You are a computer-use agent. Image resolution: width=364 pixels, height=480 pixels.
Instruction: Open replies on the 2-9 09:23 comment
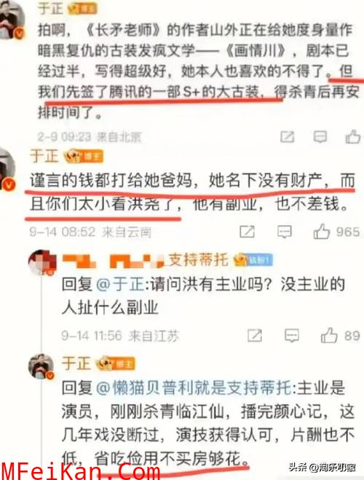pyautogui.click(x=320, y=137)
